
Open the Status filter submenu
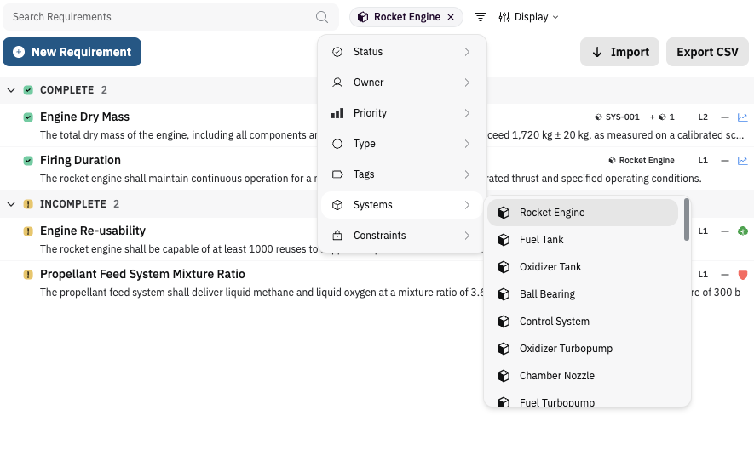(x=401, y=52)
